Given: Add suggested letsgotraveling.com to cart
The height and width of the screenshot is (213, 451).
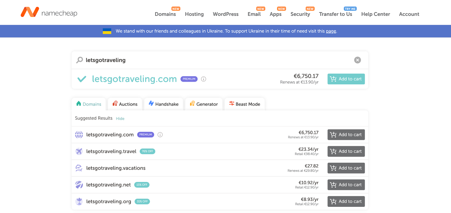Looking at the screenshot, I should 346,135.
